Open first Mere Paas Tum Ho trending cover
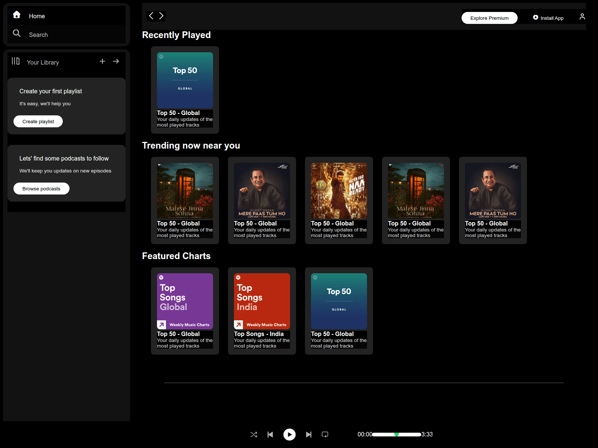This screenshot has height=448, width=598. (x=262, y=191)
